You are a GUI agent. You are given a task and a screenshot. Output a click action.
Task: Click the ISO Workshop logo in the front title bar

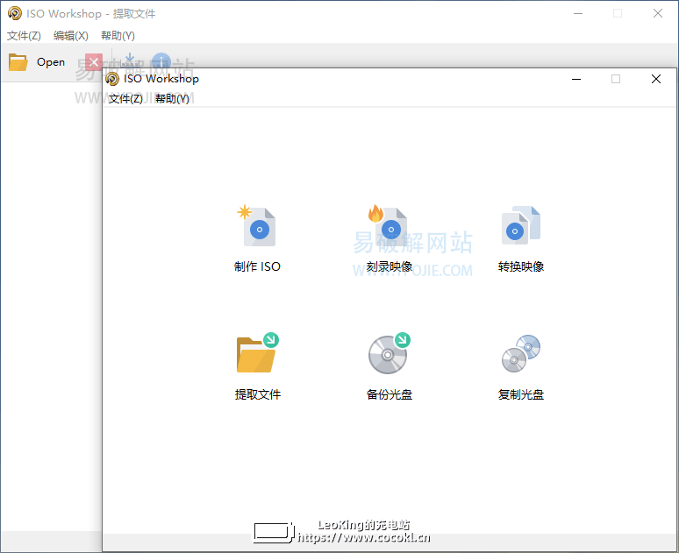coord(112,79)
